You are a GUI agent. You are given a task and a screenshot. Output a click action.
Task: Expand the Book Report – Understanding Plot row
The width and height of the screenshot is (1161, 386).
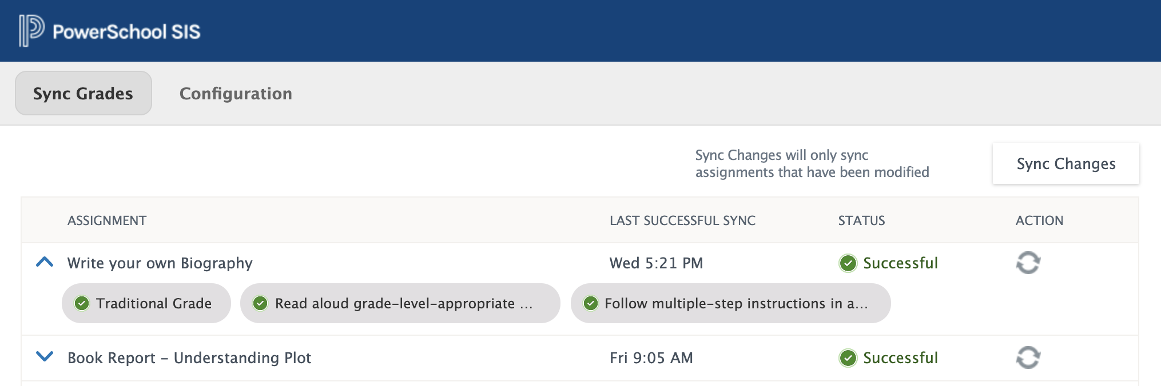point(45,357)
